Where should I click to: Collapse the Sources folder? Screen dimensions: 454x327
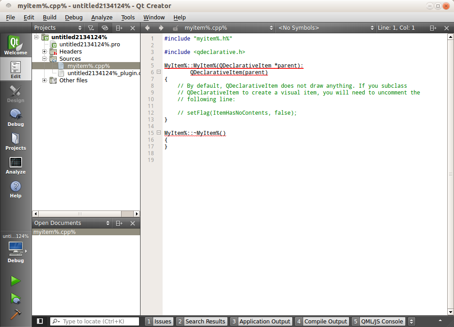44,58
